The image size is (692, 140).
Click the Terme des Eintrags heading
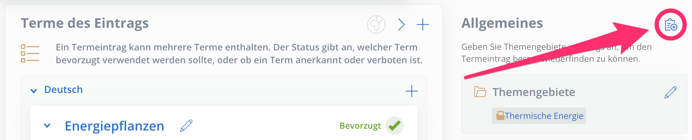tap(85, 23)
